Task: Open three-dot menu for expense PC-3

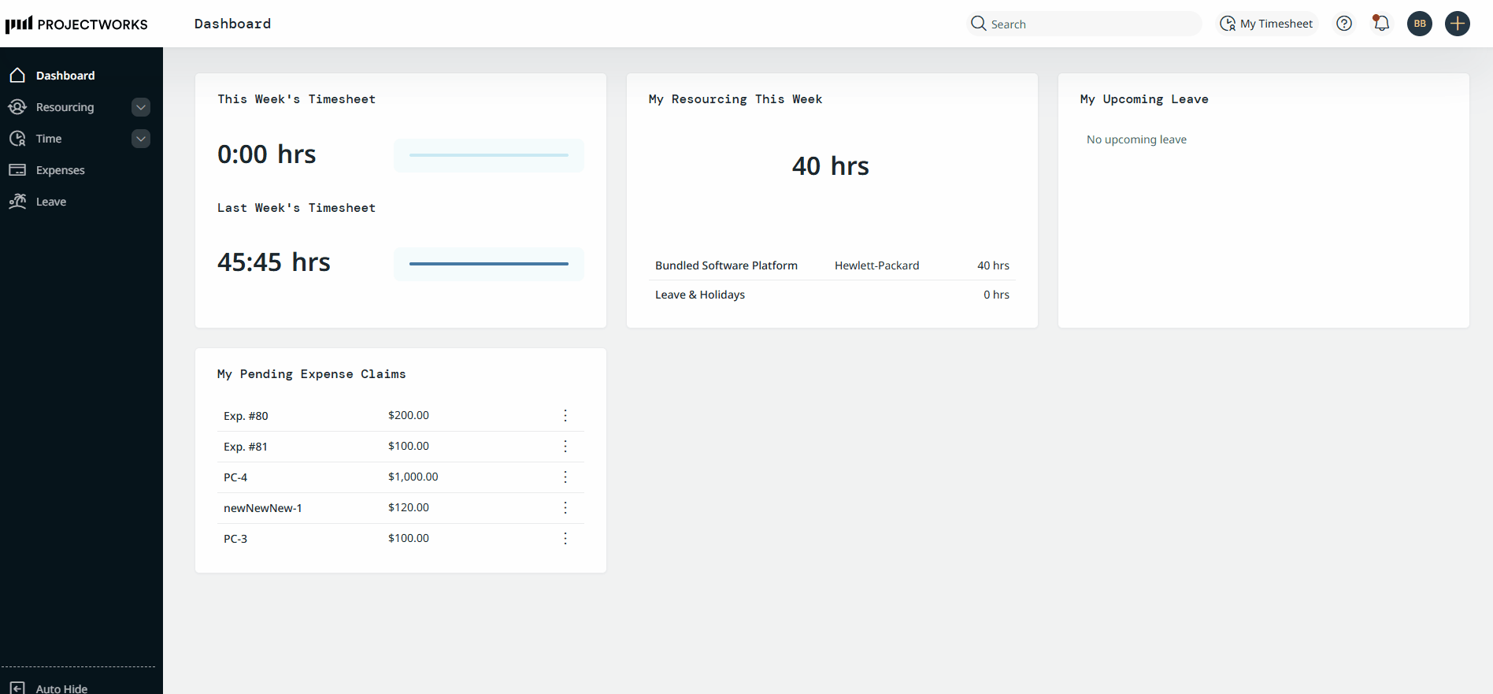Action: [565, 539]
